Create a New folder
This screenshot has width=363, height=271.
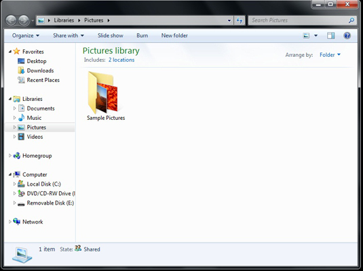click(174, 36)
